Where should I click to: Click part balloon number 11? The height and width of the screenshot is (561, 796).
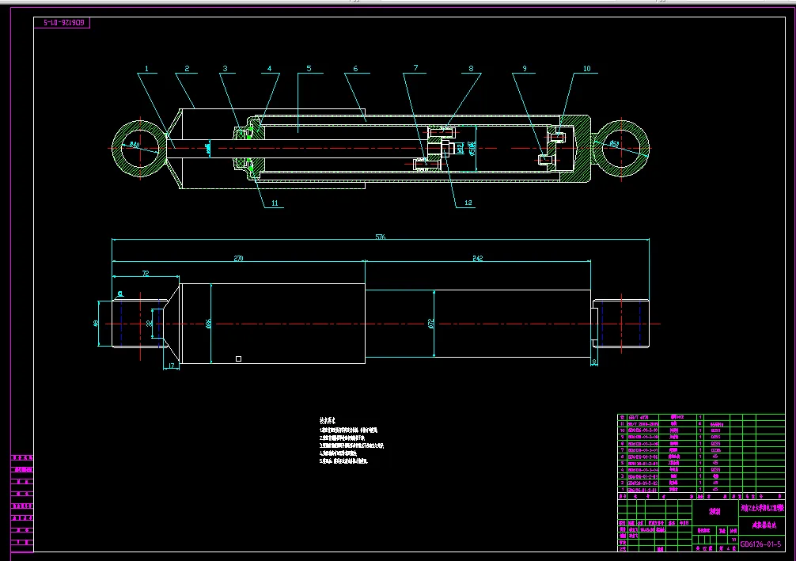pos(275,203)
